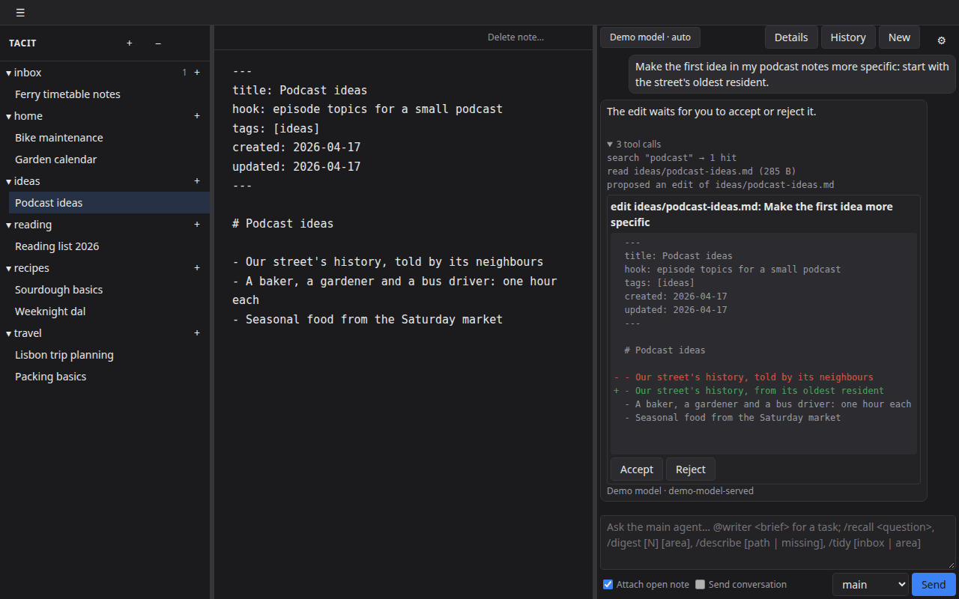Image resolution: width=959 pixels, height=599 pixels.
Task: Collapse the travel folder
Action: tap(9, 333)
